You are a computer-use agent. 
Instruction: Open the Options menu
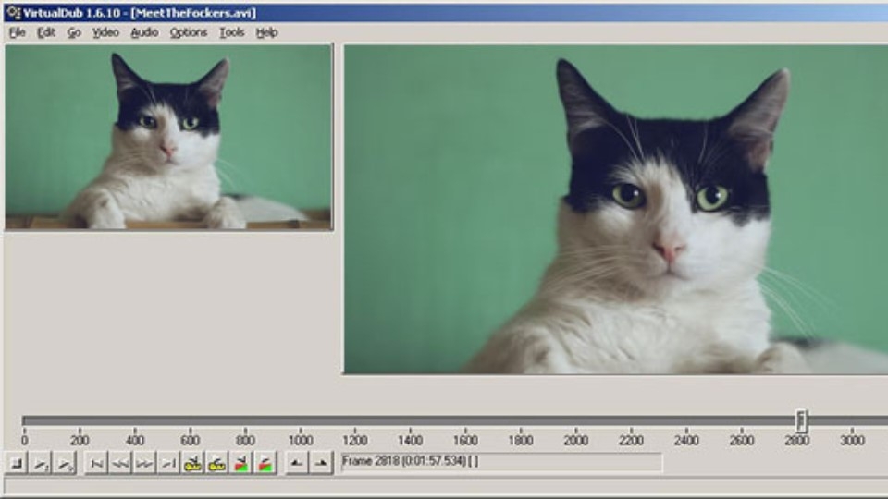pos(189,33)
